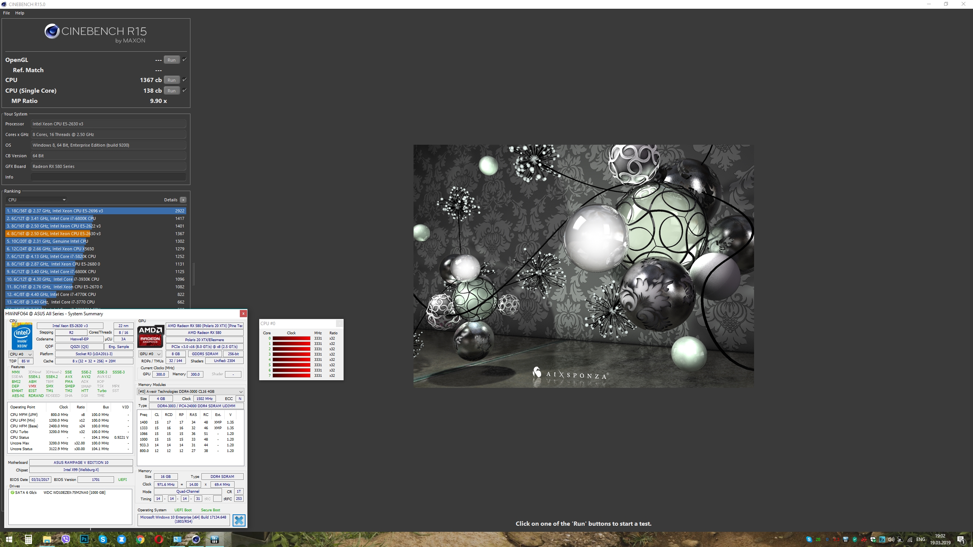Image resolution: width=973 pixels, height=547 pixels.
Task: Click the HWiNFO icon in system tray
Action: coord(846,539)
